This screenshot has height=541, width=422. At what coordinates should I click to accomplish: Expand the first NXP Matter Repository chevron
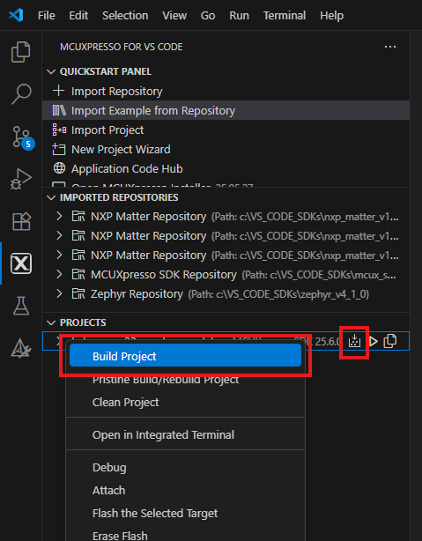coord(59,217)
